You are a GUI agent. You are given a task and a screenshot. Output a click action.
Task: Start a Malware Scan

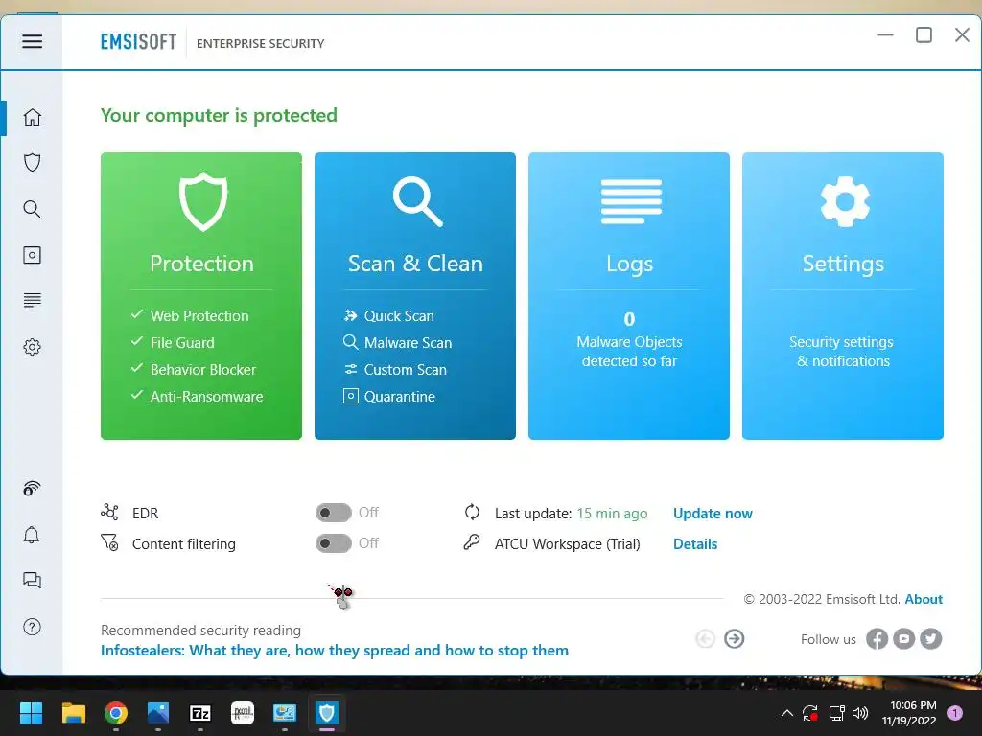[408, 343]
